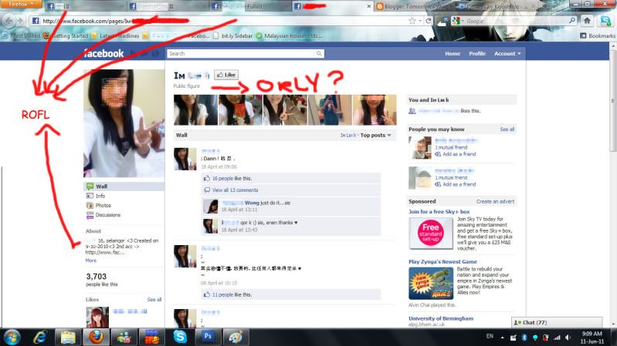Open Join for a free Sky+ box advert
This screenshot has height=346, width=617.
tap(439, 212)
